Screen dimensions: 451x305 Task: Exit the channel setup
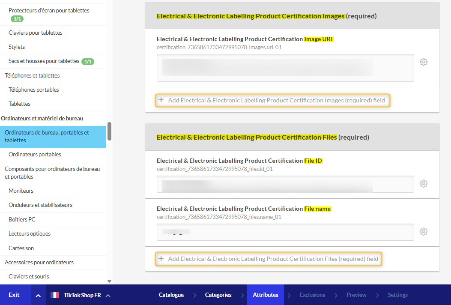click(x=14, y=295)
